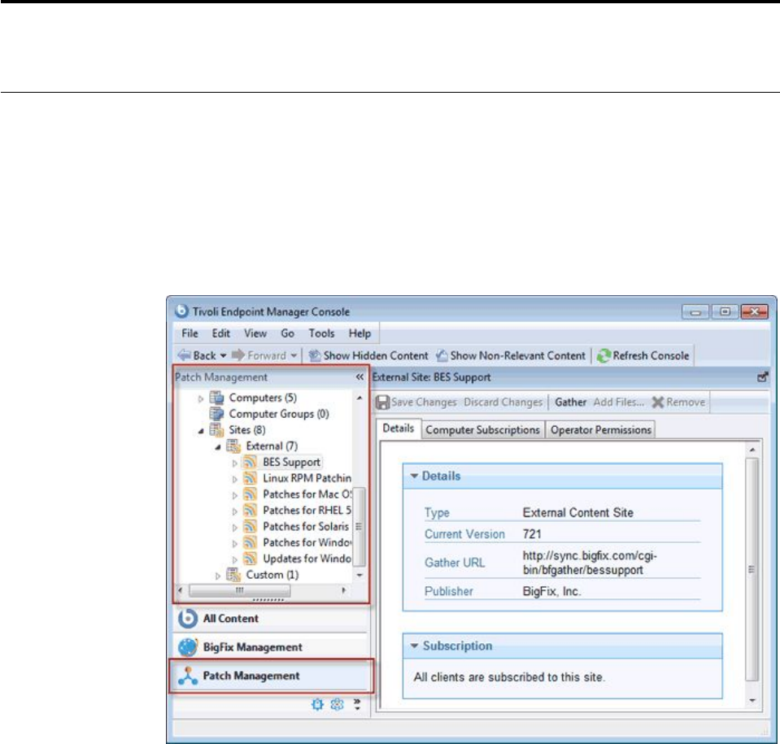Click the tree horizontal scrollbar thumb
The width and height of the screenshot is (780, 744).
tap(240, 590)
